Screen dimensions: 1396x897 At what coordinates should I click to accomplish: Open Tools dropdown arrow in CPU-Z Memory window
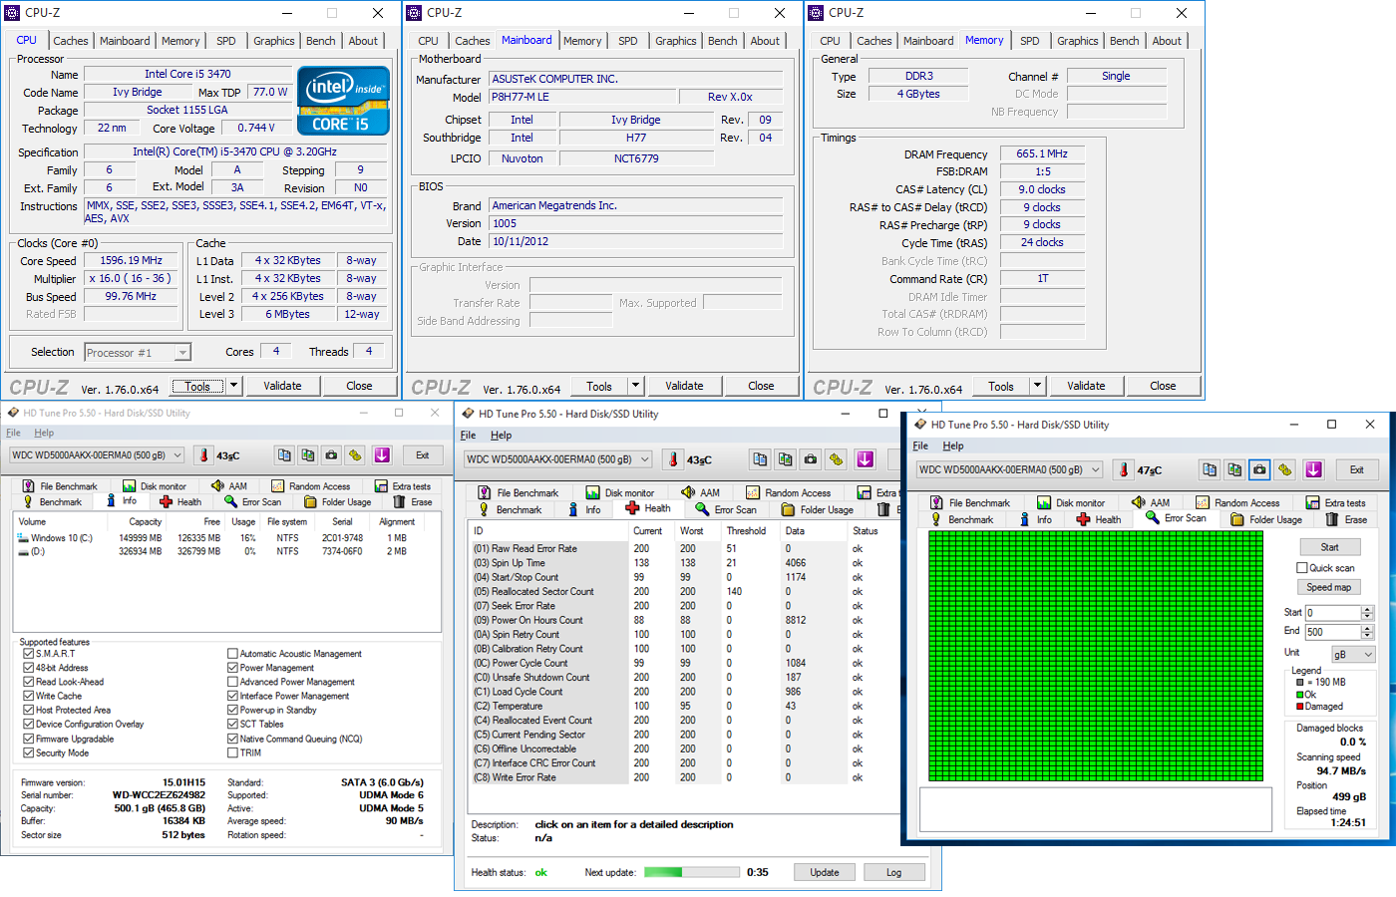click(1037, 386)
